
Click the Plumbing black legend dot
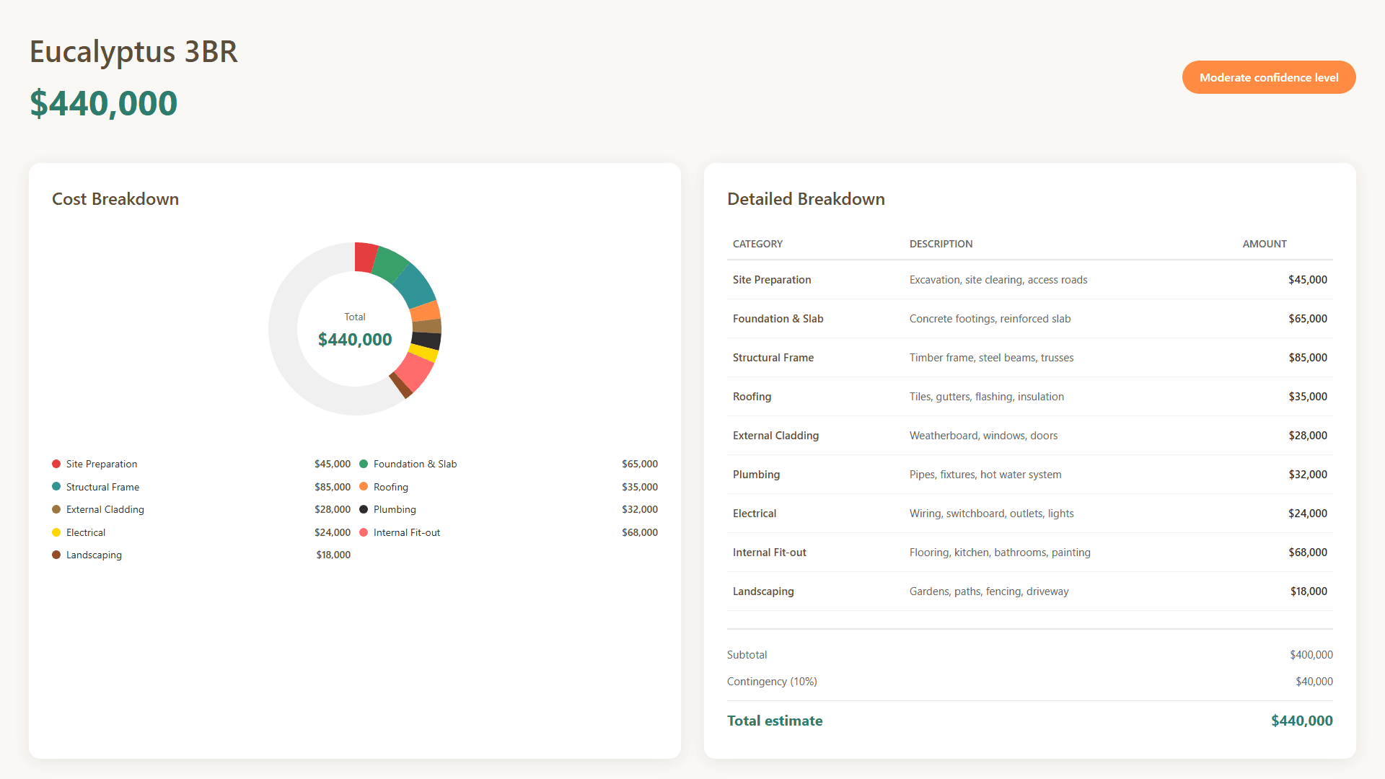click(x=364, y=509)
